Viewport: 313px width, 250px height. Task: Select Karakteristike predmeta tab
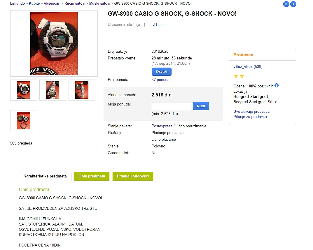point(45,176)
